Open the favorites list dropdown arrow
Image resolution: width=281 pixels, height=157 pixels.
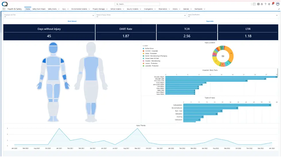254,4
